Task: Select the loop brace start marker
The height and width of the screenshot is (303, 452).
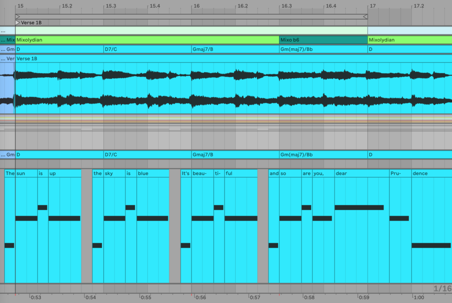Action: [18, 17]
